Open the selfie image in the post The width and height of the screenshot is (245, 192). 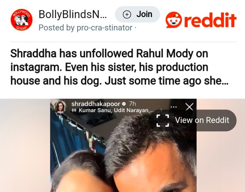click(x=123, y=145)
